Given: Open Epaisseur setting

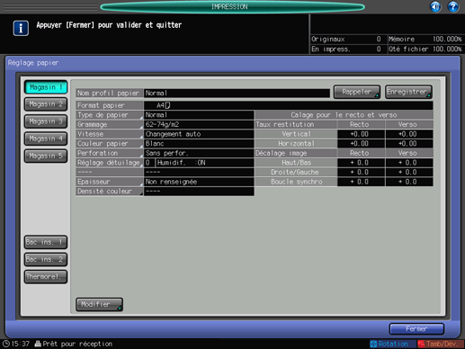Looking at the screenshot, I should tap(110, 182).
